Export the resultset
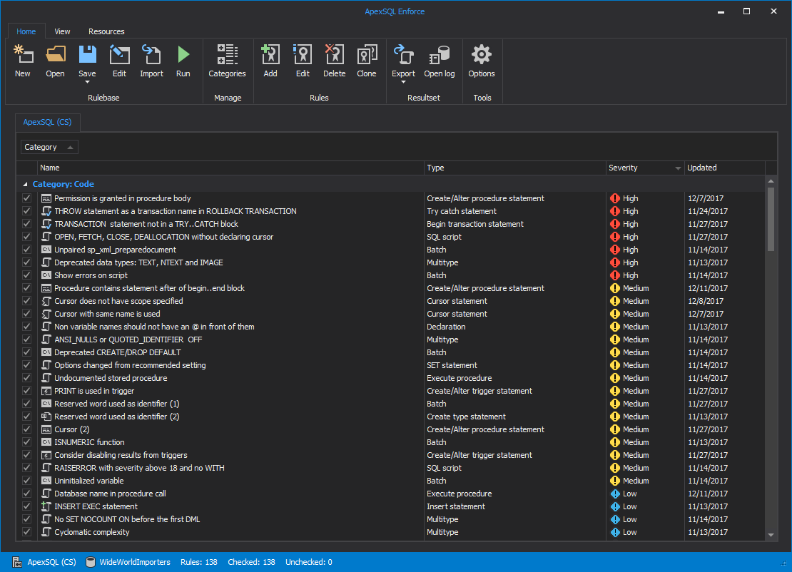The height and width of the screenshot is (572, 792). pyautogui.click(x=403, y=60)
